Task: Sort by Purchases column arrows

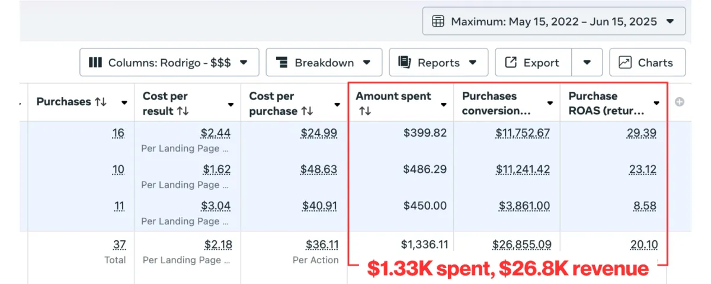Action: click(101, 102)
